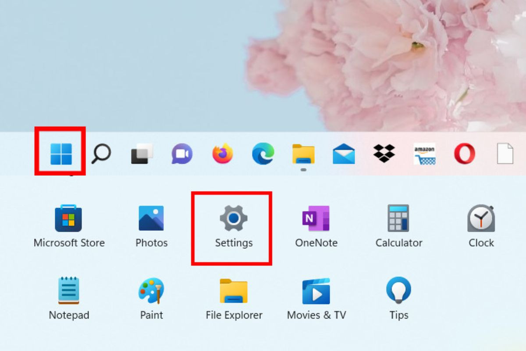This screenshot has width=526, height=351.
Task: Open the Photos app tile
Action: click(151, 226)
